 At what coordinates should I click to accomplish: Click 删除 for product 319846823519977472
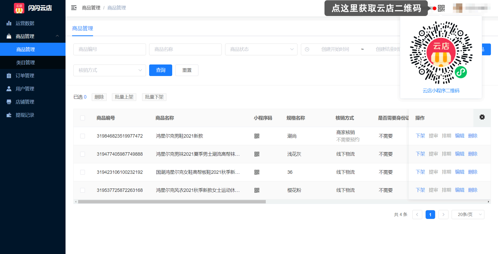pyautogui.click(x=473, y=136)
